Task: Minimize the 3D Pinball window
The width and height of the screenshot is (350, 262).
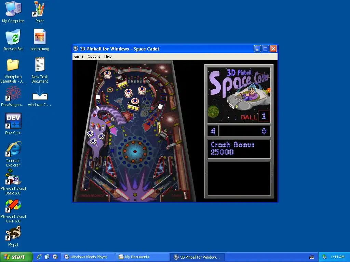Action: [x=257, y=48]
